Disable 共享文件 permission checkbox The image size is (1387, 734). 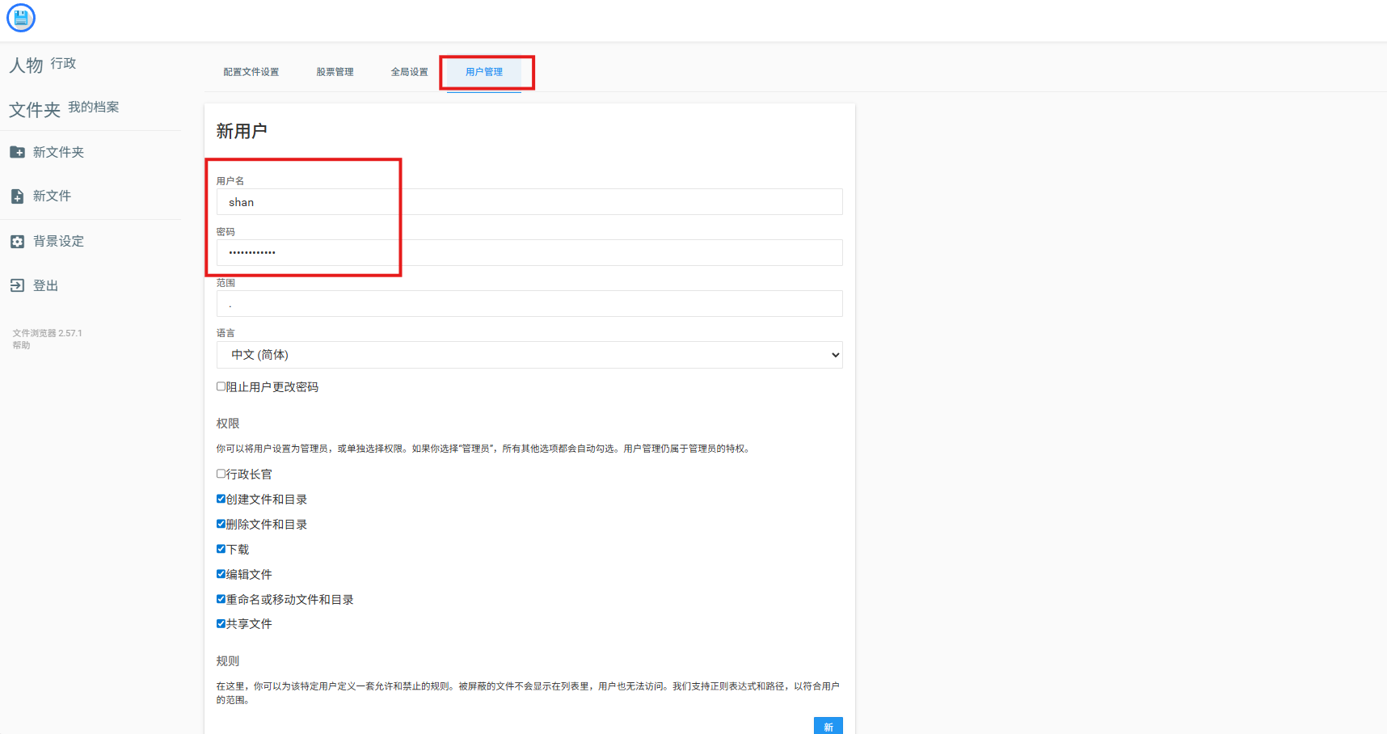221,623
